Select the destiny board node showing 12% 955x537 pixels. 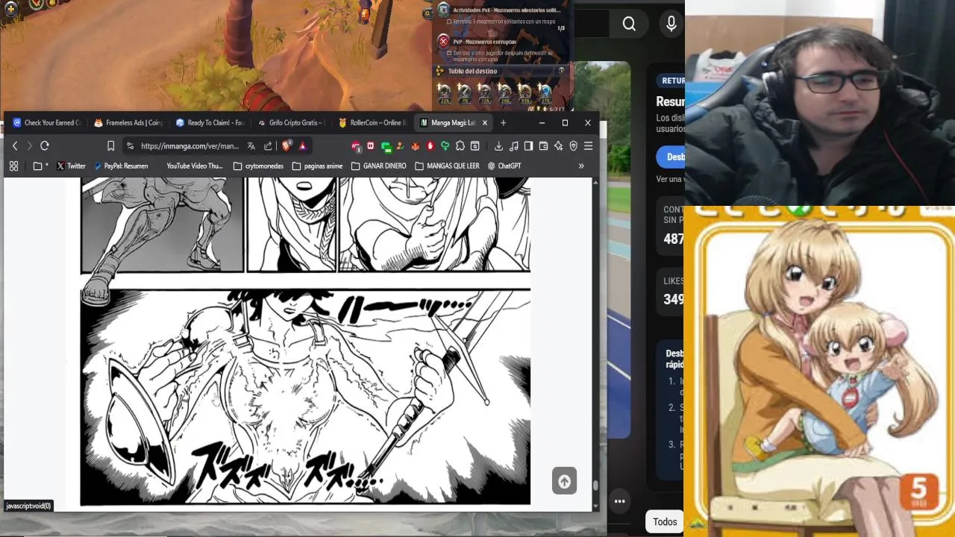click(x=484, y=94)
